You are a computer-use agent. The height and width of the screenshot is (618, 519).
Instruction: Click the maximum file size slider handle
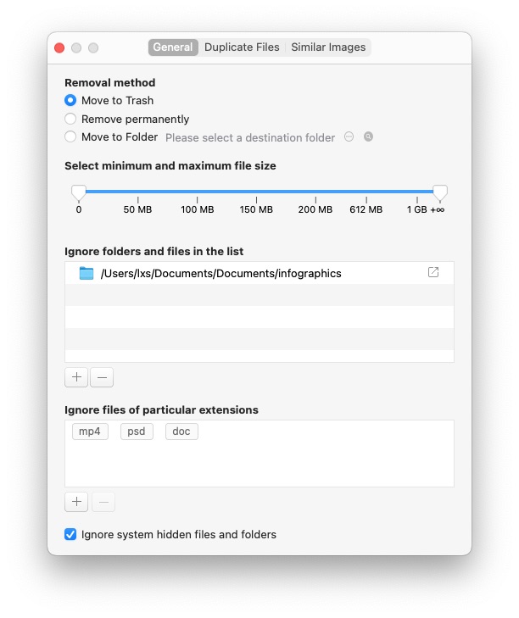pos(440,192)
